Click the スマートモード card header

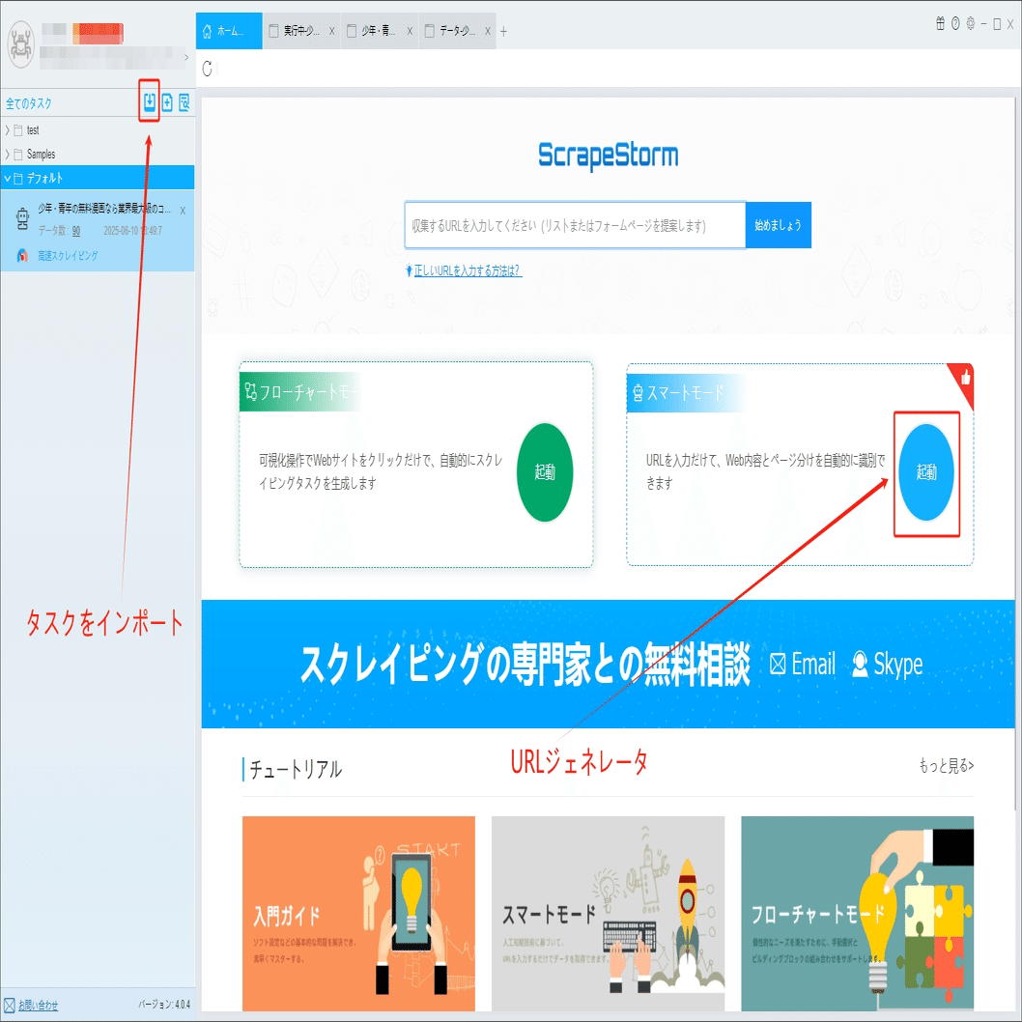point(685,392)
